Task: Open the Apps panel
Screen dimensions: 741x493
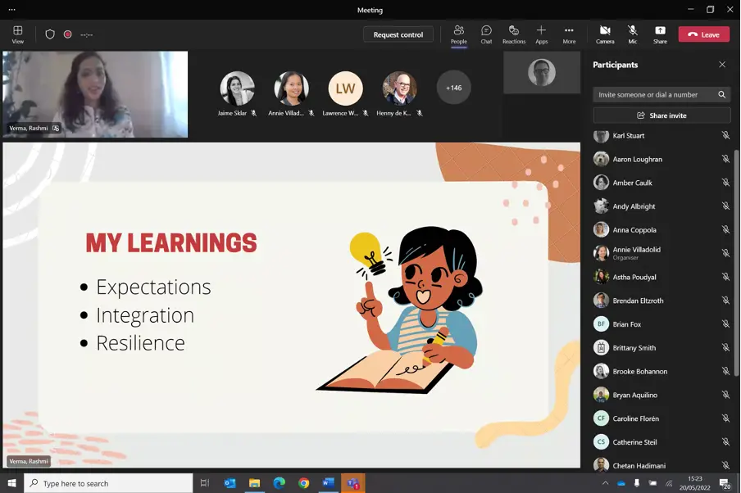Action: click(x=542, y=34)
